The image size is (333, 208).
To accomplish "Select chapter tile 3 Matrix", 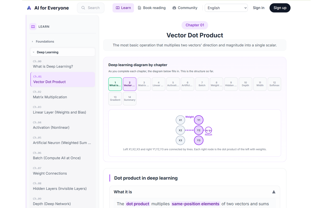I will tap(144, 84).
